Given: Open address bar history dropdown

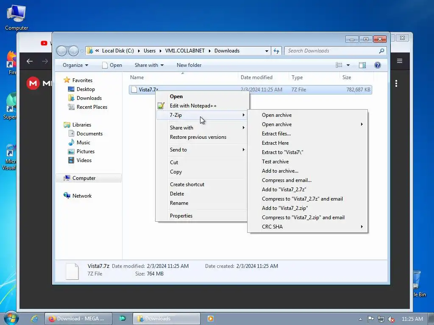Looking at the screenshot, I should click(267, 51).
